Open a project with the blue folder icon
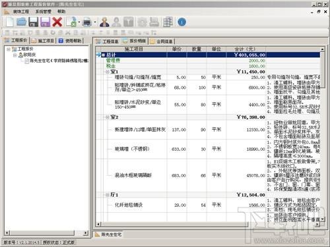Image resolution: width=330 pixels, height=247 pixels. pos(22,22)
